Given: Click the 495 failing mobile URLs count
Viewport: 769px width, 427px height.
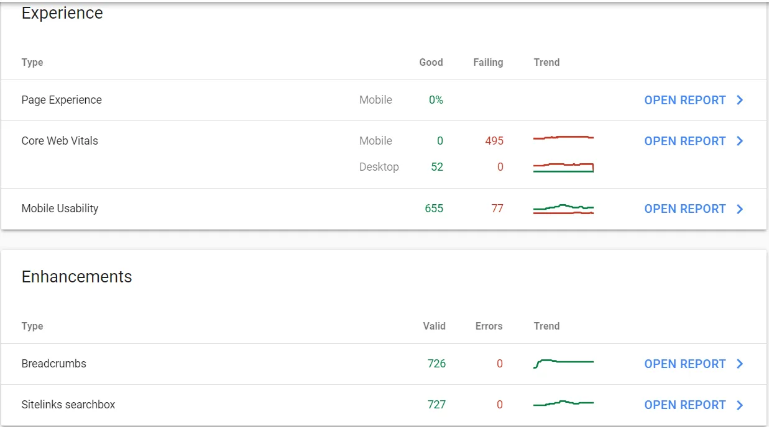Looking at the screenshot, I should click(494, 141).
